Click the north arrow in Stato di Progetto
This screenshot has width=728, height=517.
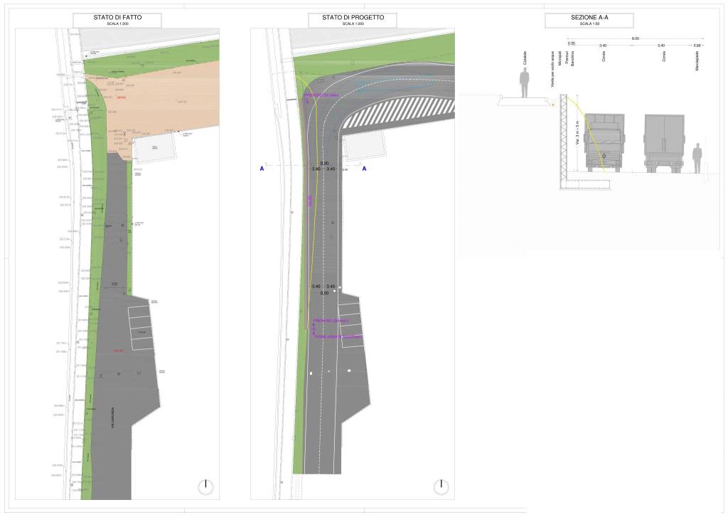(x=441, y=487)
